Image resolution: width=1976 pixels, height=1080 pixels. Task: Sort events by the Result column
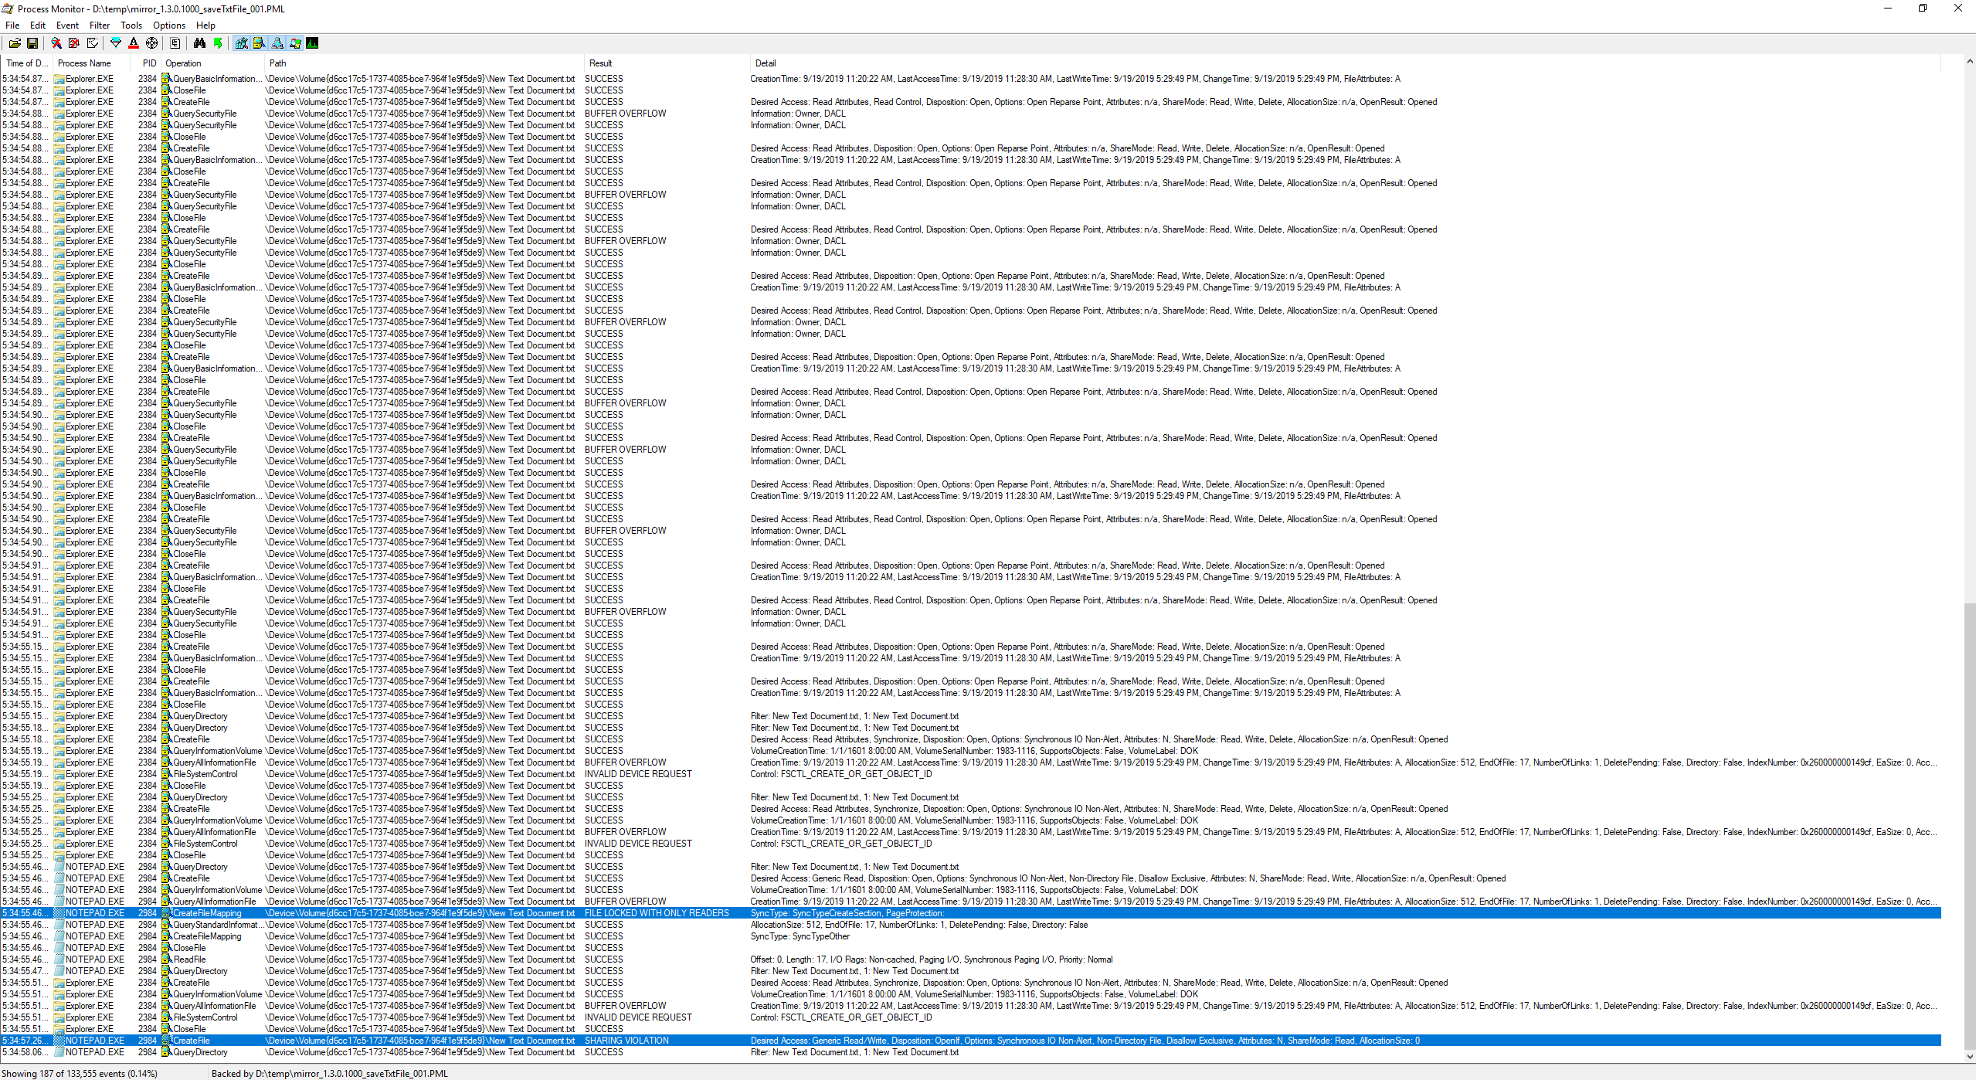(x=600, y=63)
